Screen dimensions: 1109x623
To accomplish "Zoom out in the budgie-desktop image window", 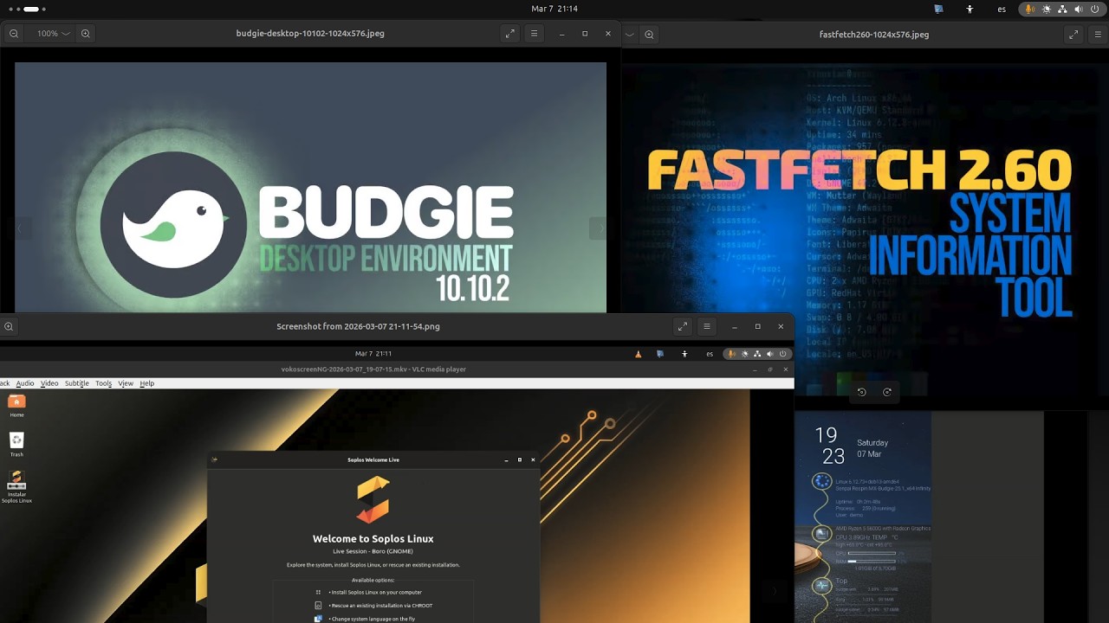I will (x=14, y=34).
